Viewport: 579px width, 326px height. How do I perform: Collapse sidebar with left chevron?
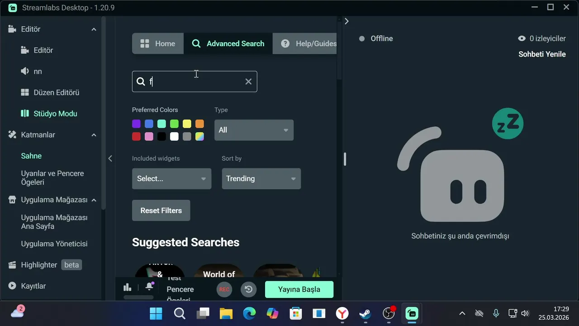tap(110, 158)
